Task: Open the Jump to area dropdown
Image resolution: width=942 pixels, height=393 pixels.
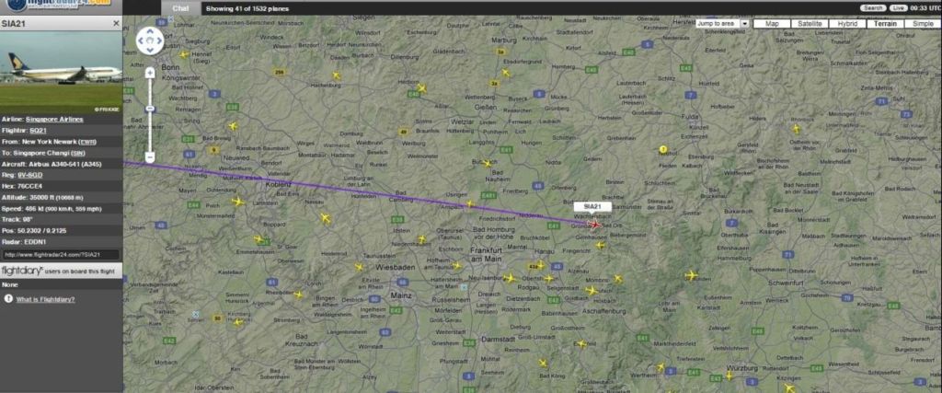Action: (x=745, y=23)
